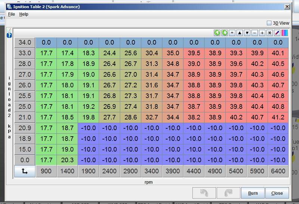This screenshot has width=299, height=204.
Task: Click the black up-triangle increment button
Action: (240, 33)
